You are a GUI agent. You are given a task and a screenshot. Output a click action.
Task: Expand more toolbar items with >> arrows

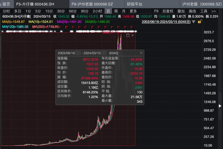[214, 11]
